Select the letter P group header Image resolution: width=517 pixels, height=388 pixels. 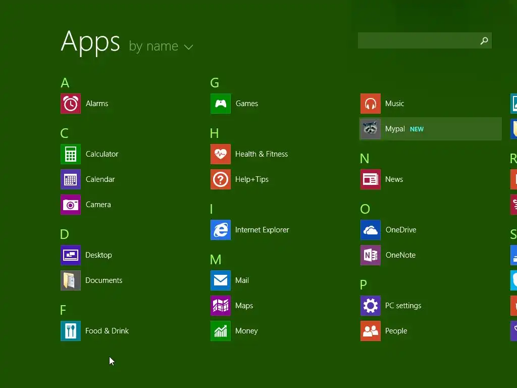pos(364,285)
